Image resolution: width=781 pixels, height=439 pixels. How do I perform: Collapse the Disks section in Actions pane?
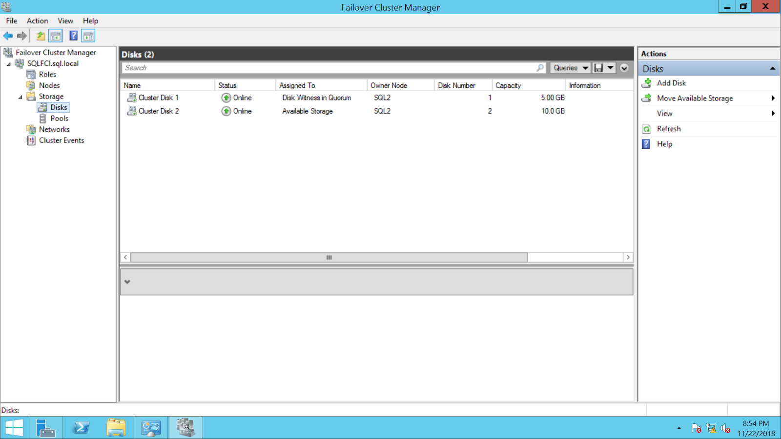772,69
